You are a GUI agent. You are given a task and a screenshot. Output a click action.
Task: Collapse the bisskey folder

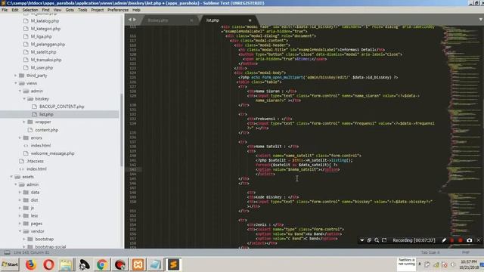(24, 99)
